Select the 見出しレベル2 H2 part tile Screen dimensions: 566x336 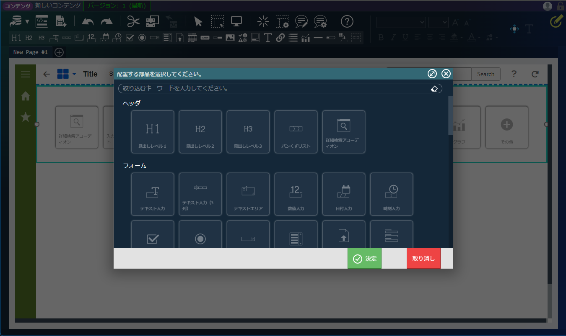200,132
